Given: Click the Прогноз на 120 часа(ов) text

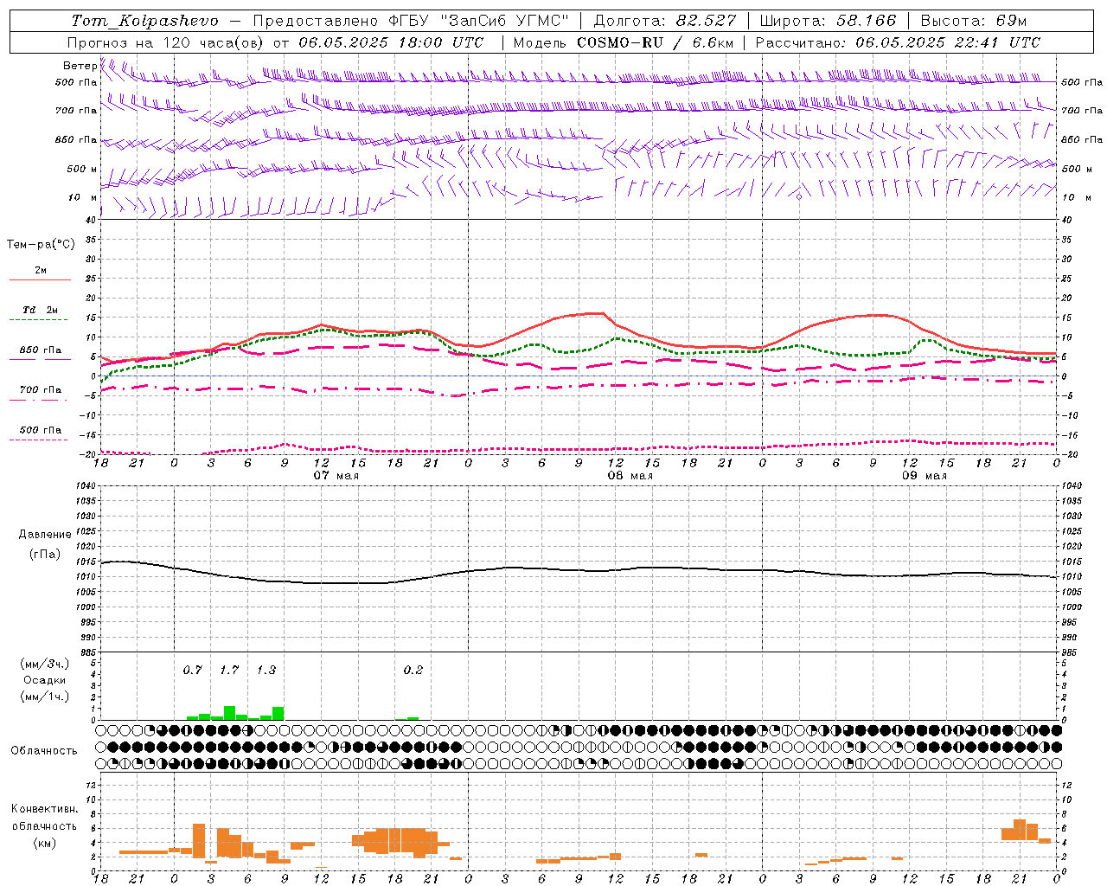Looking at the screenshot, I should point(166,42).
